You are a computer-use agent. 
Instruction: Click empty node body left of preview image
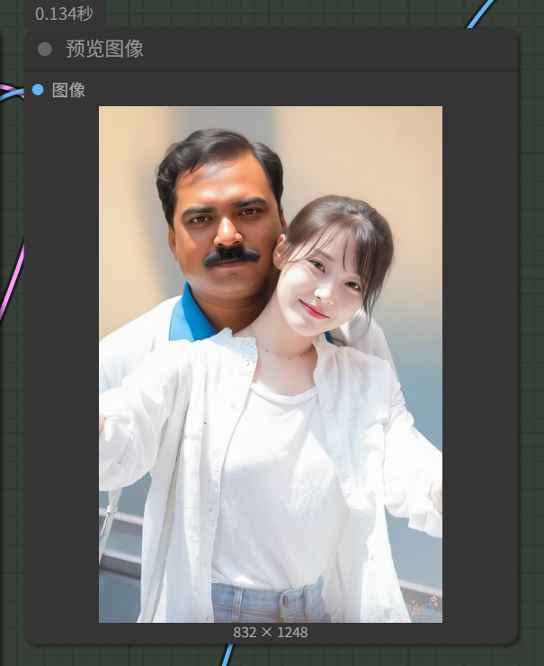coord(61,360)
